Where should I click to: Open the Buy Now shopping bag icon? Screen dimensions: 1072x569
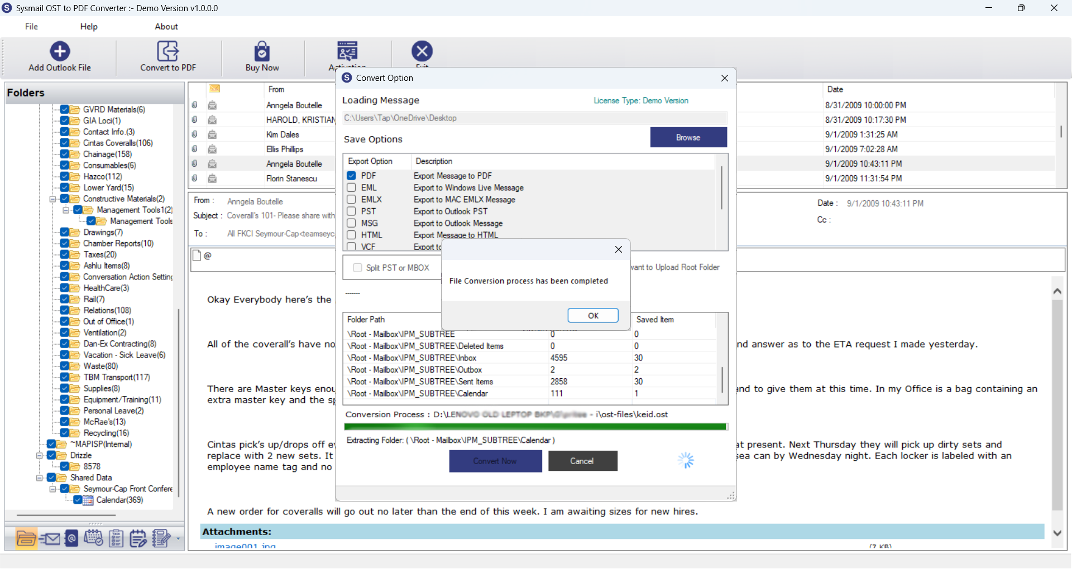click(x=262, y=51)
